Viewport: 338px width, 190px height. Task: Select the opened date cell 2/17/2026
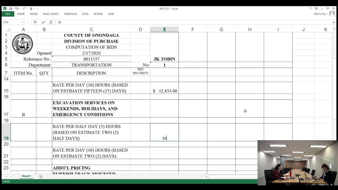click(91, 53)
